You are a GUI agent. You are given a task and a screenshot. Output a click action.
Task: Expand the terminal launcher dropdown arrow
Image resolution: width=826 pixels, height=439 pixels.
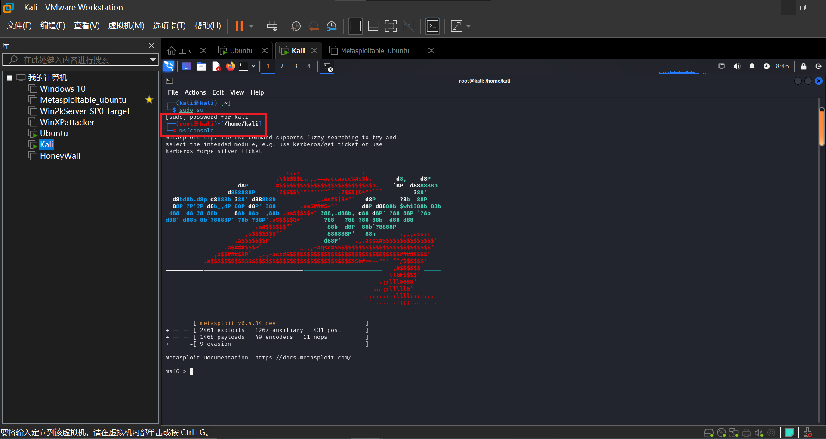[253, 66]
